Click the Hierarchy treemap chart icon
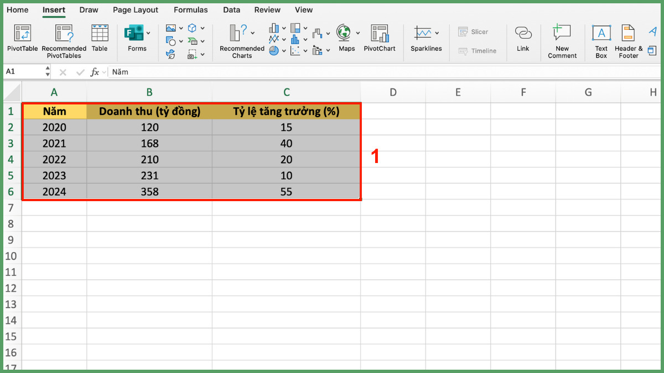664x373 pixels. pos(295,28)
